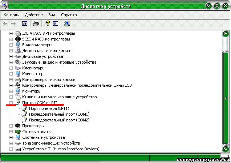Open the Действие menu
Screen dimensions: 231x163
pyautogui.click(x=34, y=15)
